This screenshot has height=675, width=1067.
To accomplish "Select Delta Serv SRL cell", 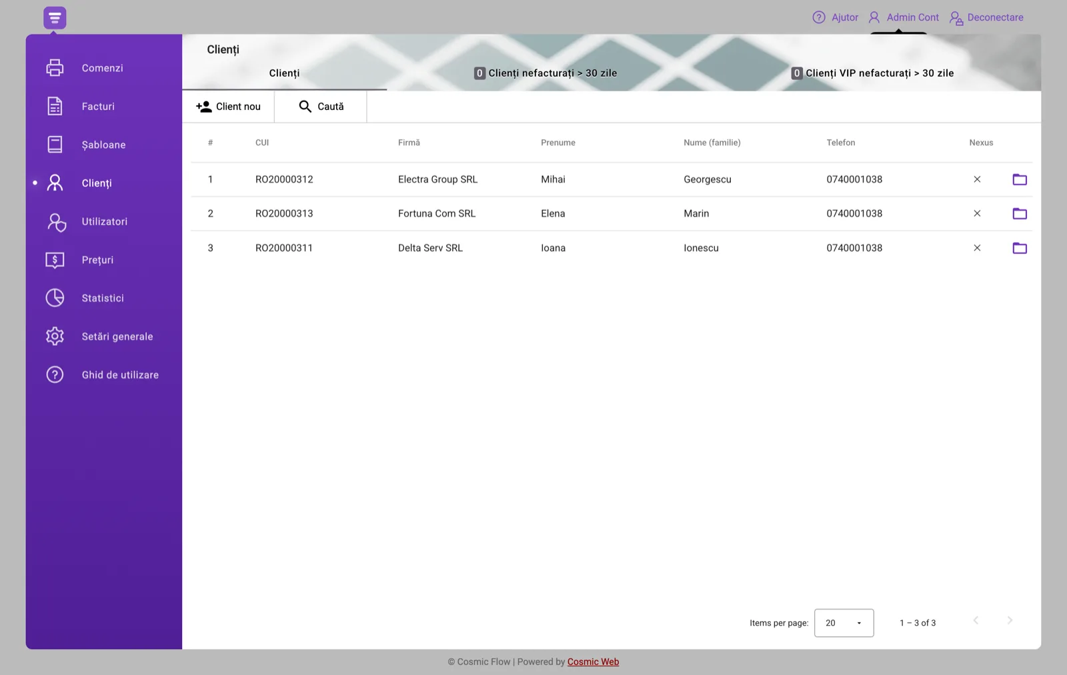I will click(x=430, y=248).
